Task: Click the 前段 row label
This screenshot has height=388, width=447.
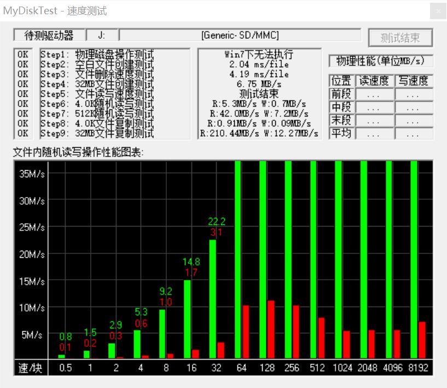Action: click(x=341, y=94)
